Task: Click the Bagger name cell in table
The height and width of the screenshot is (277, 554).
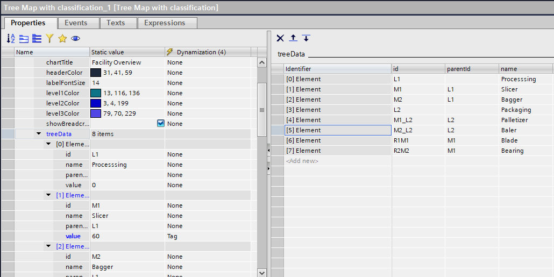Action: click(x=525, y=100)
